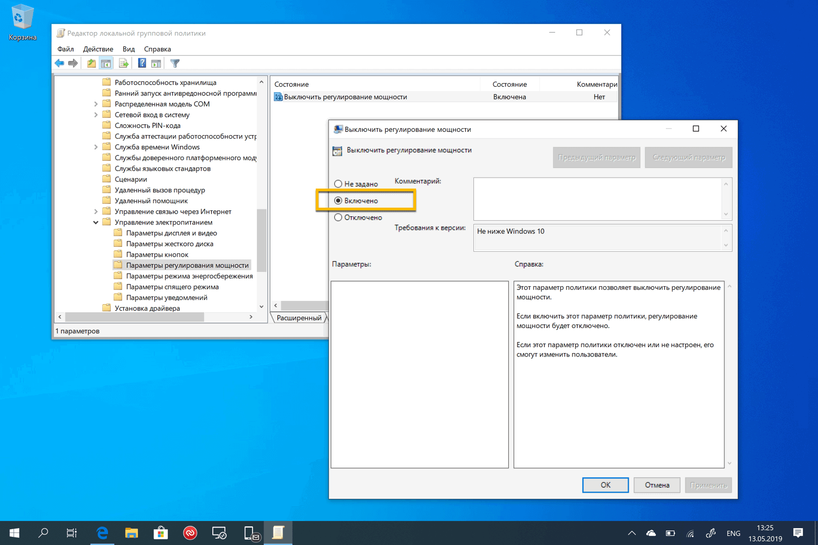Open the 'Справка' menu
This screenshot has height=545, width=818.
click(158, 49)
